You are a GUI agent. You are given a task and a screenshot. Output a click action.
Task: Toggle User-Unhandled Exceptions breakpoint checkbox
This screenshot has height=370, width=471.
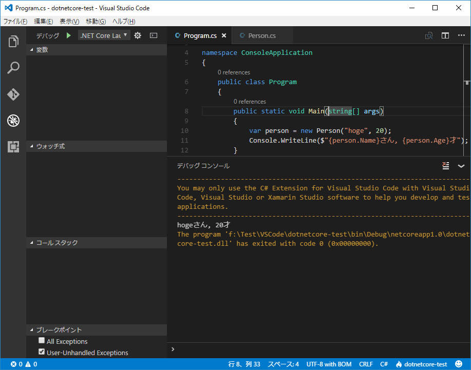pyautogui.click(x=42, y=352)
